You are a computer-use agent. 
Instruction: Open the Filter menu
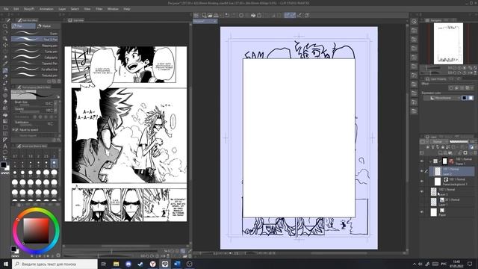99,9
